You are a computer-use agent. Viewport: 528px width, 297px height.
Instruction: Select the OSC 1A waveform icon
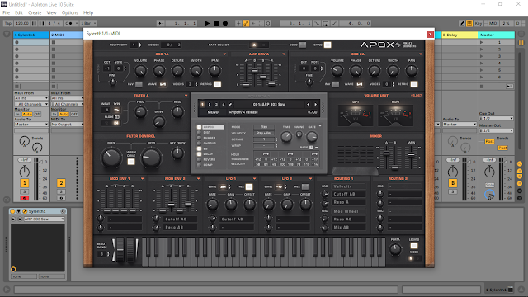point(163,84)
